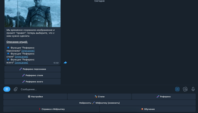198x113 pixels.
Task: Click the paperclip attach file icon
Action: pos(16,89)
